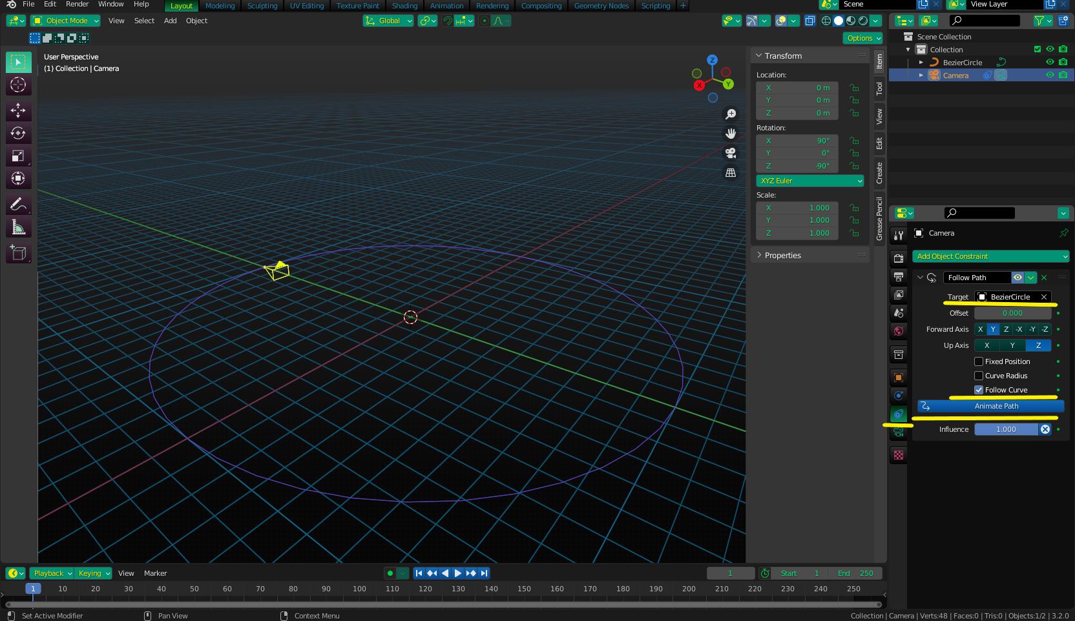The height and width of the screenshot is (621, 1075).
Task: Disable BezierCircle in renders camera icon
Action: click(x=1063, y=62)
